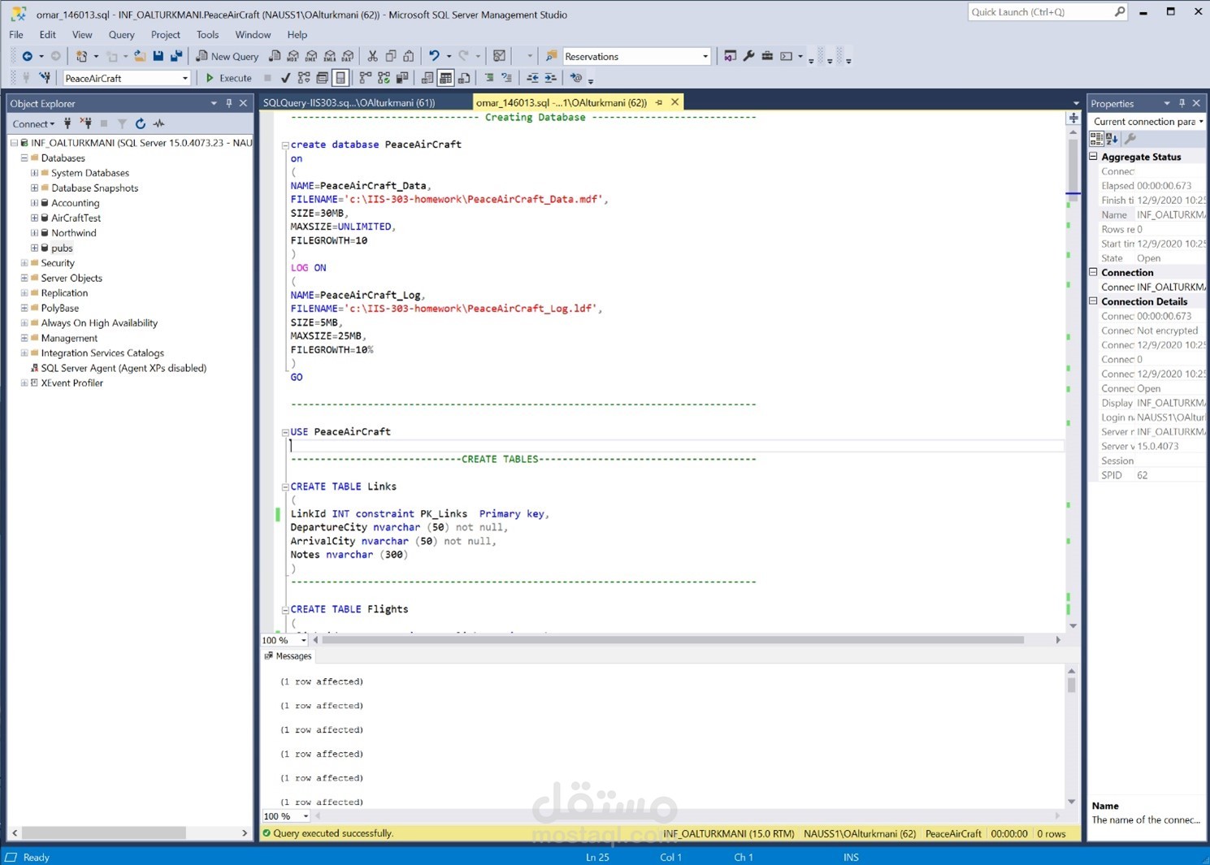Screen dimensions: 1210x865
Task: Open the editor zoom 100 % dropdown
Action: coord(304,640)
